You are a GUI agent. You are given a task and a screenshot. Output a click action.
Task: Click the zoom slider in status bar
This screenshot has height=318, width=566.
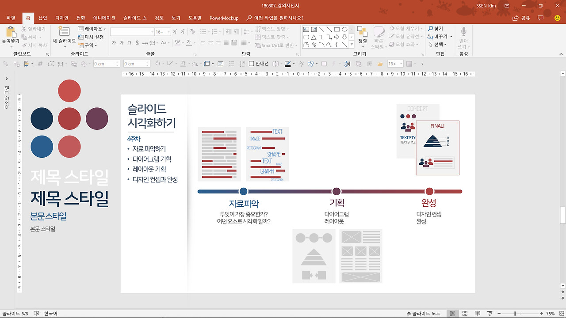(x=516, y=314)
